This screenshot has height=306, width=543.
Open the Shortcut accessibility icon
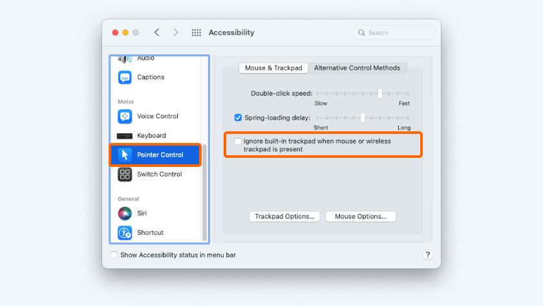pos(125,233)
